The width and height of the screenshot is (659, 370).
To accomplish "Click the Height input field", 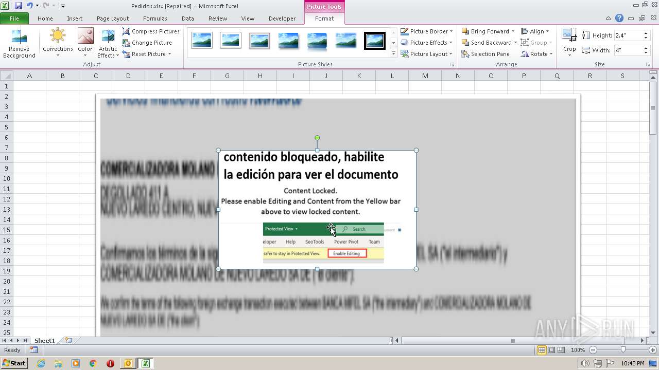I will [x=627, y=35].
